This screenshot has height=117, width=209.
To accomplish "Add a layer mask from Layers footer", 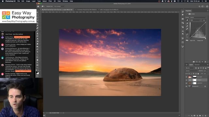I will click(x=195, y=116).
